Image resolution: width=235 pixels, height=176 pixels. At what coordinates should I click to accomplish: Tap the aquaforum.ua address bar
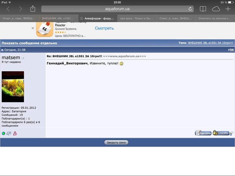pos(117,9)
